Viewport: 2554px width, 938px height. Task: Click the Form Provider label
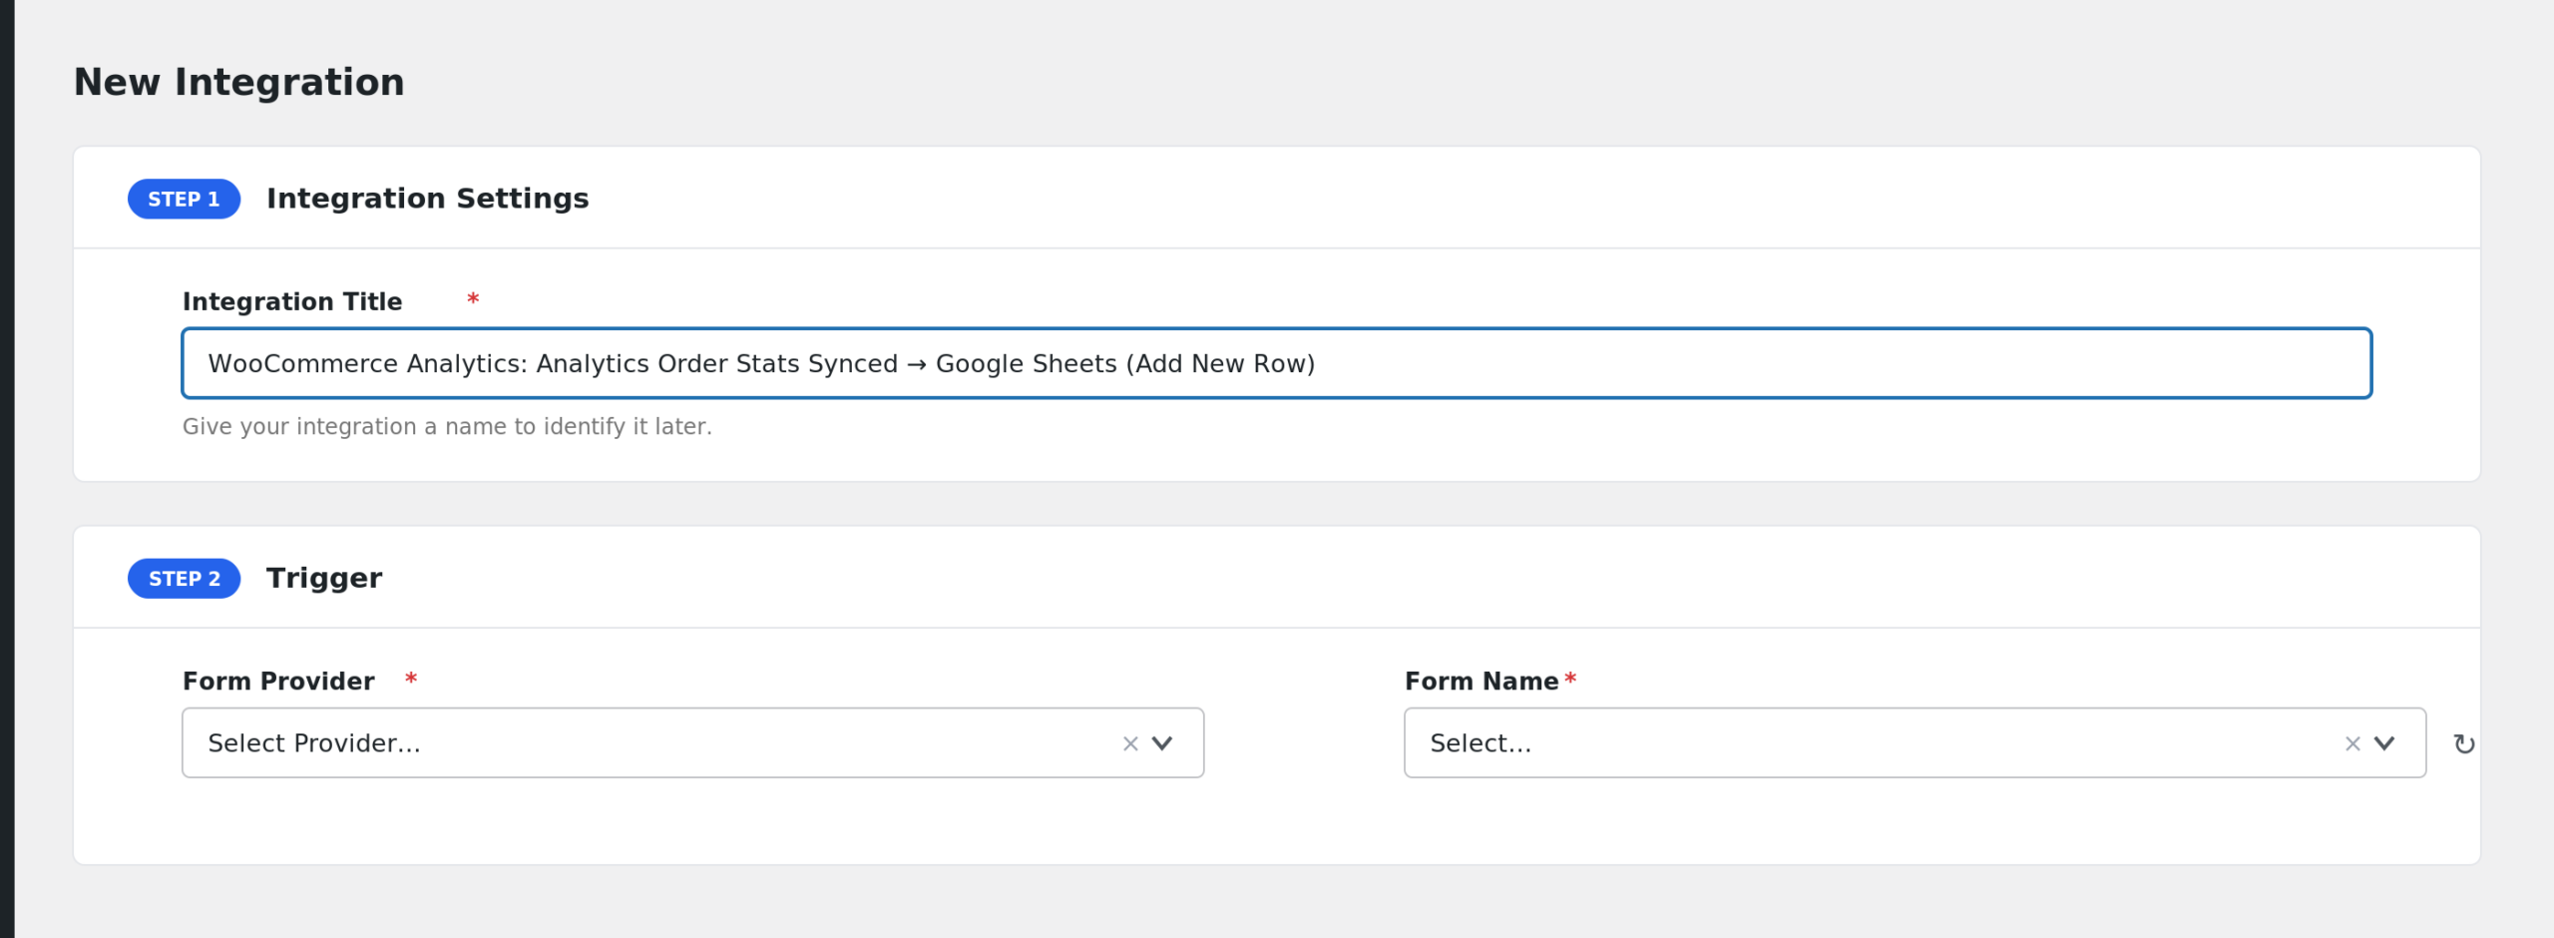(278, 682)
